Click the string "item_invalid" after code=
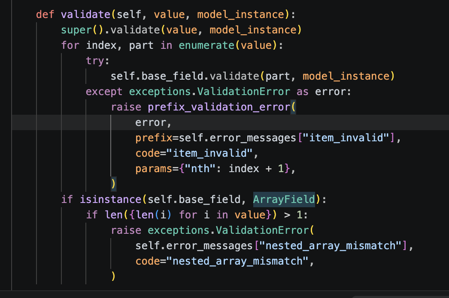Screen dimensions: 449x298 [209, 153]
